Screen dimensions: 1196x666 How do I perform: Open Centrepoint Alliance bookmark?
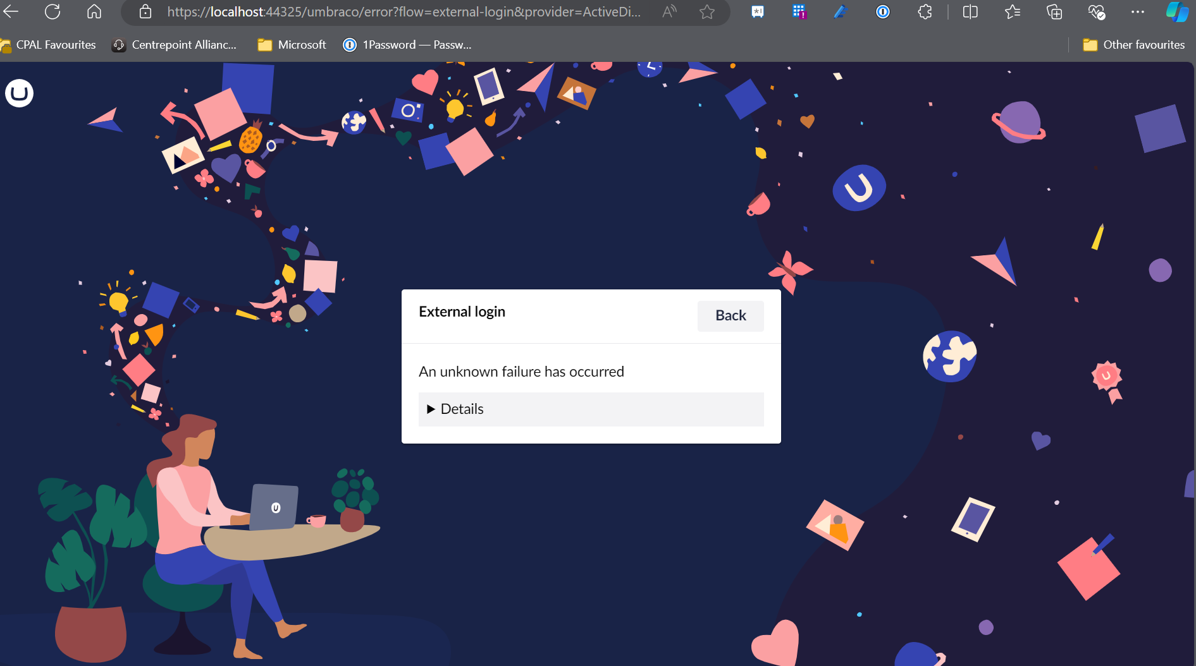pyautogui.click(x=175, y=45)
